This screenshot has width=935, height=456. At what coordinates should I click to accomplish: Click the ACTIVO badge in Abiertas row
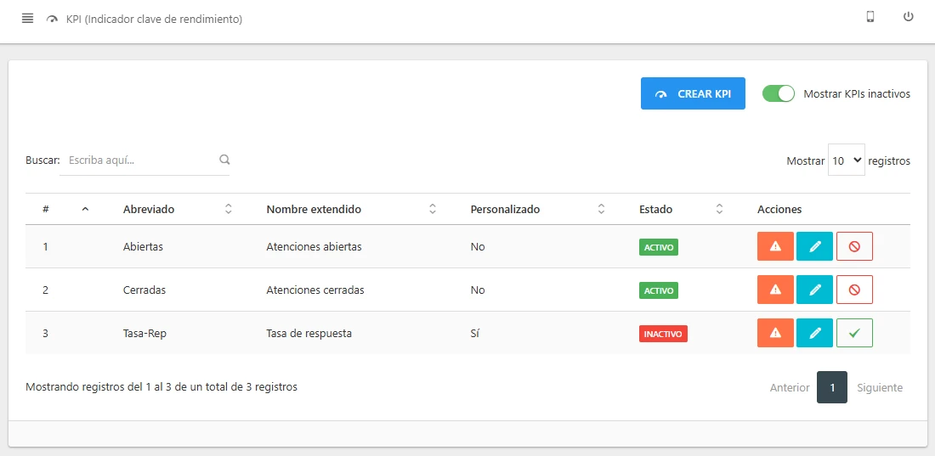tap(658, 247)
